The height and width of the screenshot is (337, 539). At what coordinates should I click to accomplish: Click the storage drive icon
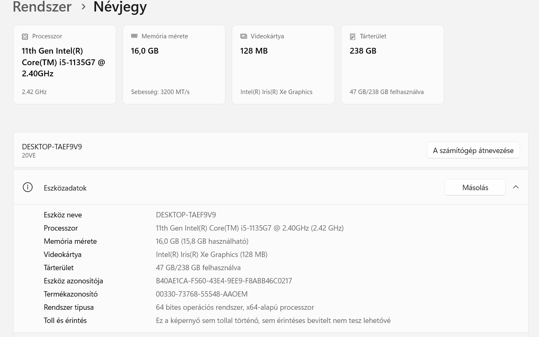click(x=353, y=37)
